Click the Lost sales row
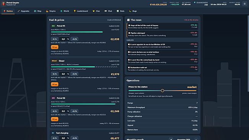The width and height of the screenshot is (249, 140). click(x=162, y=120)
